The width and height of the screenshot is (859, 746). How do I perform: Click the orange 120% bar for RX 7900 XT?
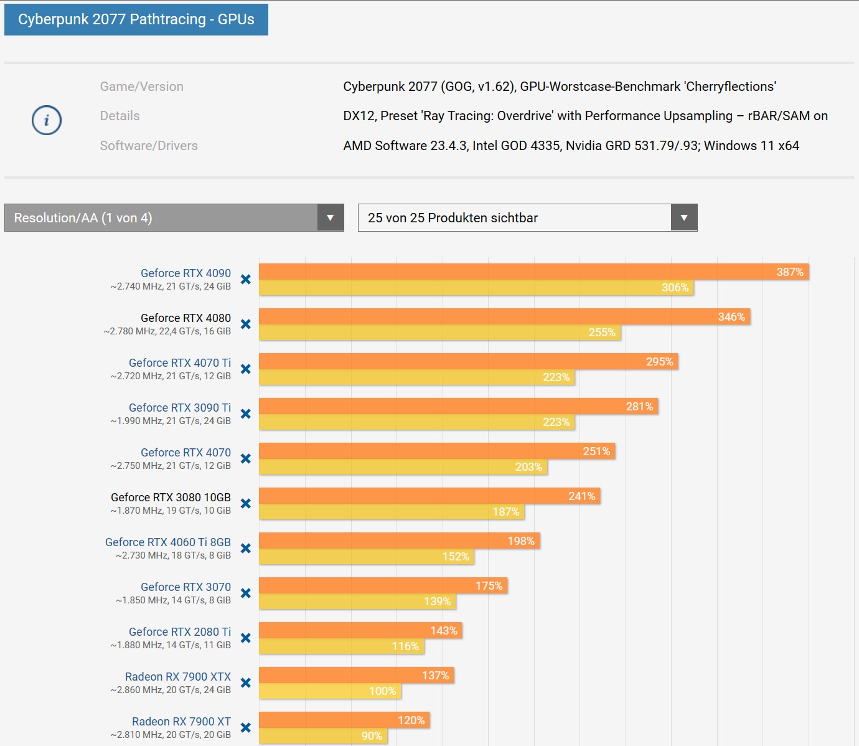[344, 720]
